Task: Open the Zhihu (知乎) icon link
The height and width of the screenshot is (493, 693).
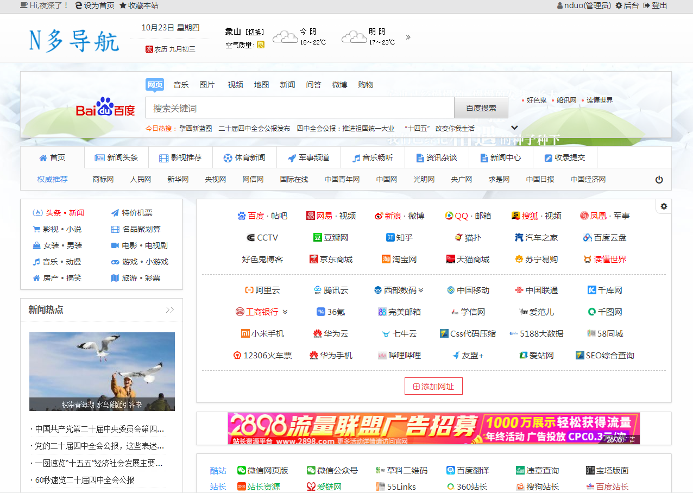Action: 390,238
